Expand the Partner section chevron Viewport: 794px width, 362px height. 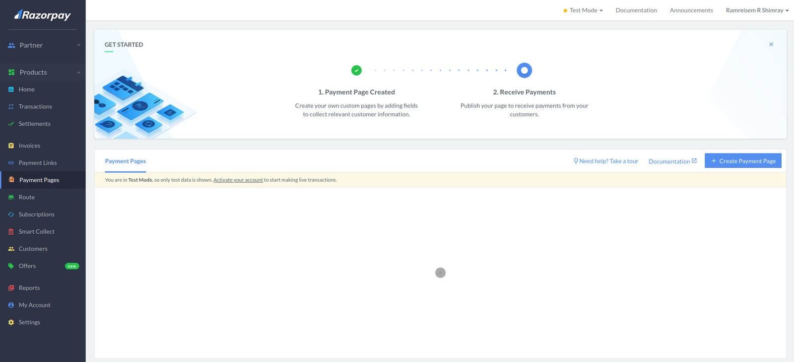pos(78,45)
